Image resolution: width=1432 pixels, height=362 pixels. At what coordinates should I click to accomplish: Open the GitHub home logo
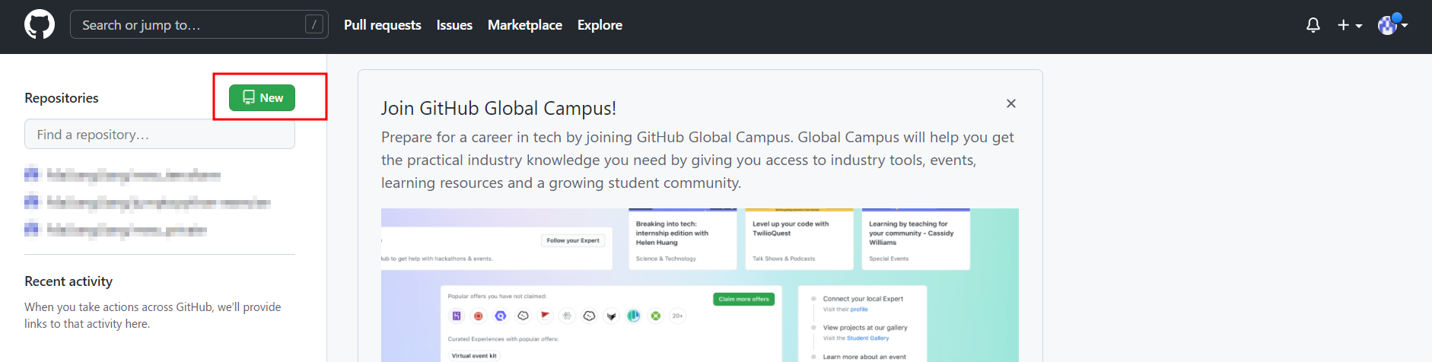(40, 25)
